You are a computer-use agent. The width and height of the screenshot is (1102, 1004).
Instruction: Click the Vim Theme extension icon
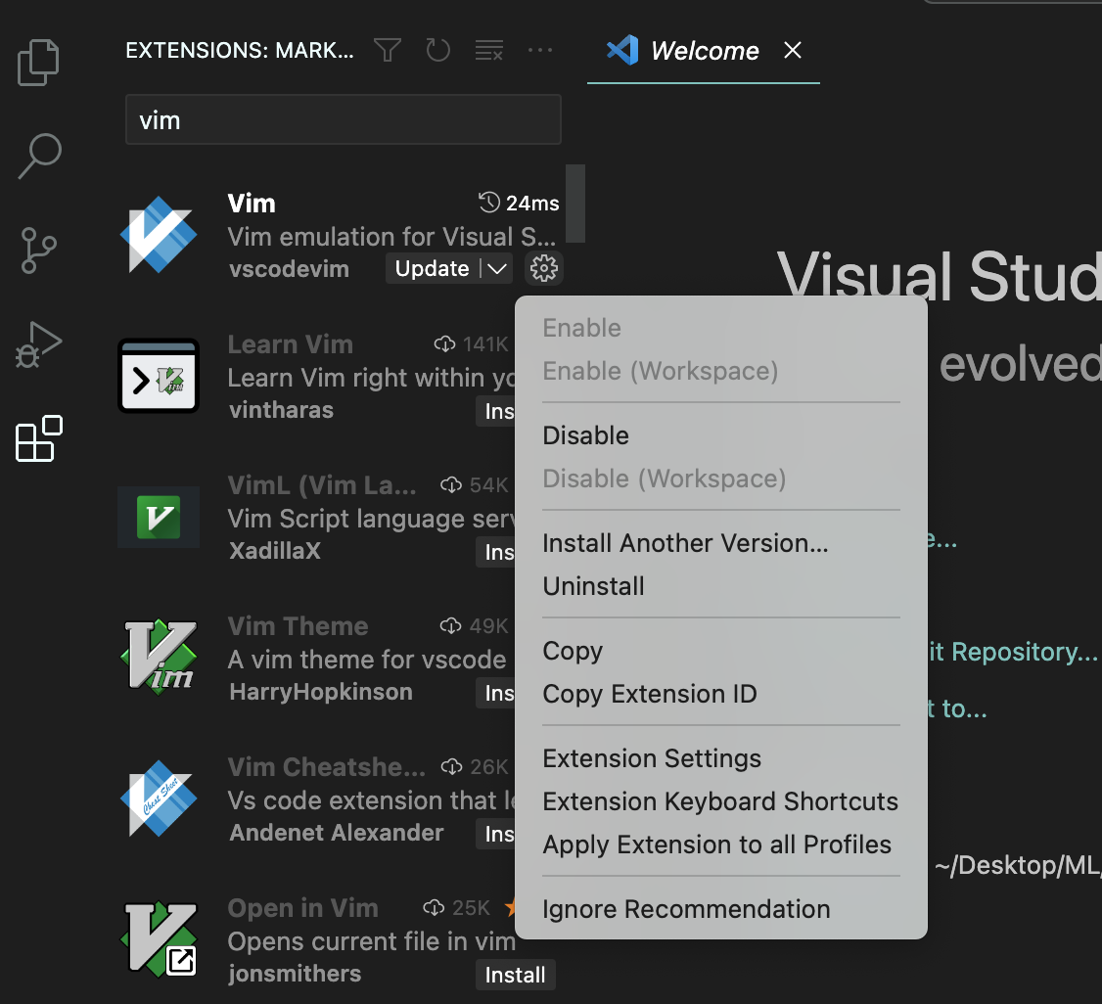tap(159, 657)
